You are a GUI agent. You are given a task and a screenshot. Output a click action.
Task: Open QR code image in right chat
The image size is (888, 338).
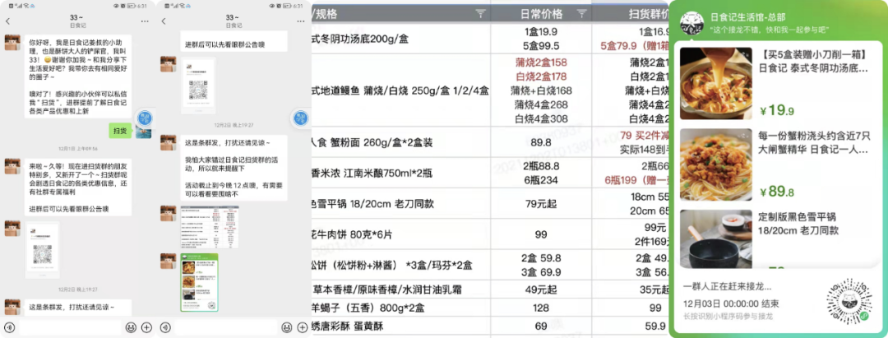pyautogui.click(x=197, y=86)
